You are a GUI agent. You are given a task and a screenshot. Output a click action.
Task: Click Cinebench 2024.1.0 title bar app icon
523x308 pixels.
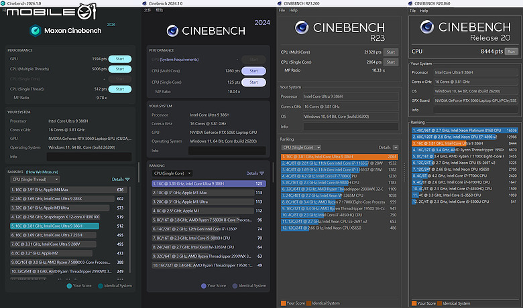144,3
